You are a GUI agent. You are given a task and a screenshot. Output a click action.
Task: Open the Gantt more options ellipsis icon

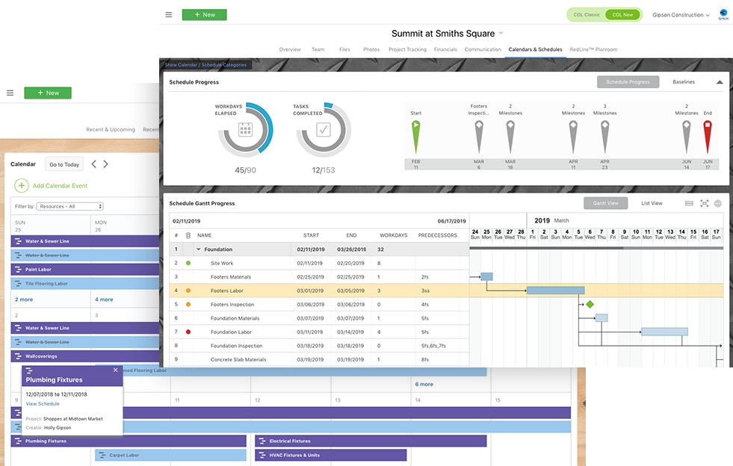click(x=718, y=203)
